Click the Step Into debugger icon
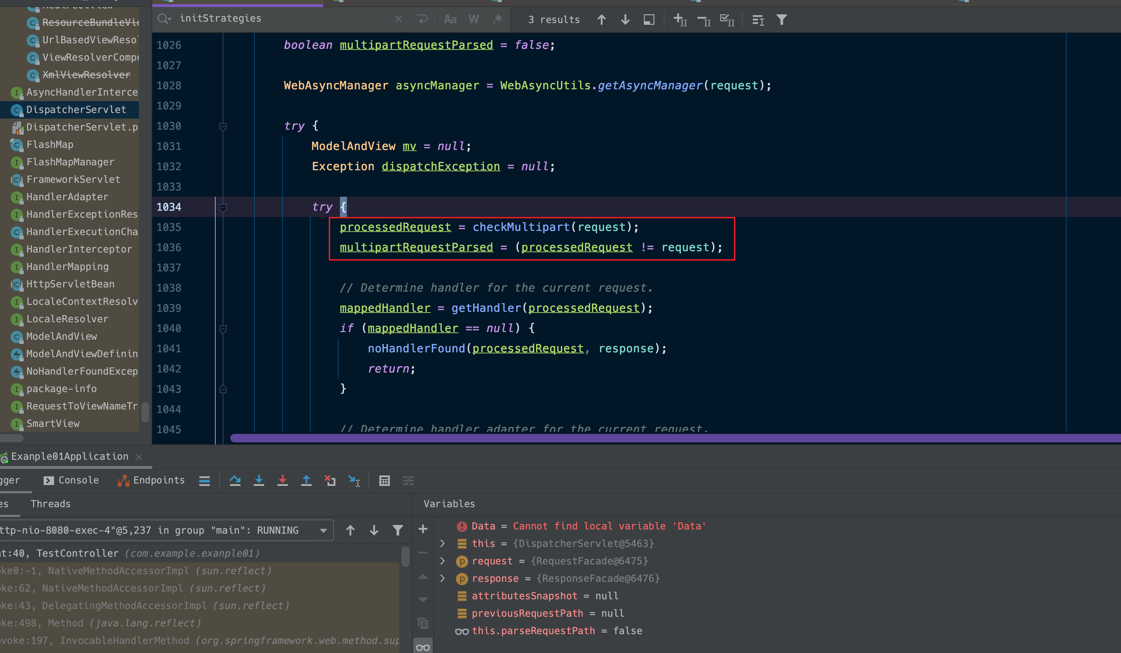 click(259, 481)
